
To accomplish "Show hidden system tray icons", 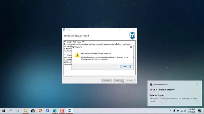I will coord(171,111).
